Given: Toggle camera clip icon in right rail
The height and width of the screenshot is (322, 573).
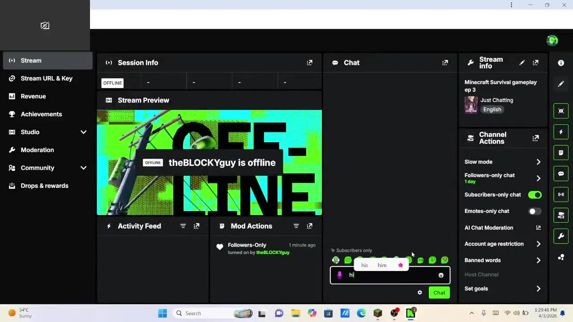Looking at the screenshot, I should click(x=561, y=215).
